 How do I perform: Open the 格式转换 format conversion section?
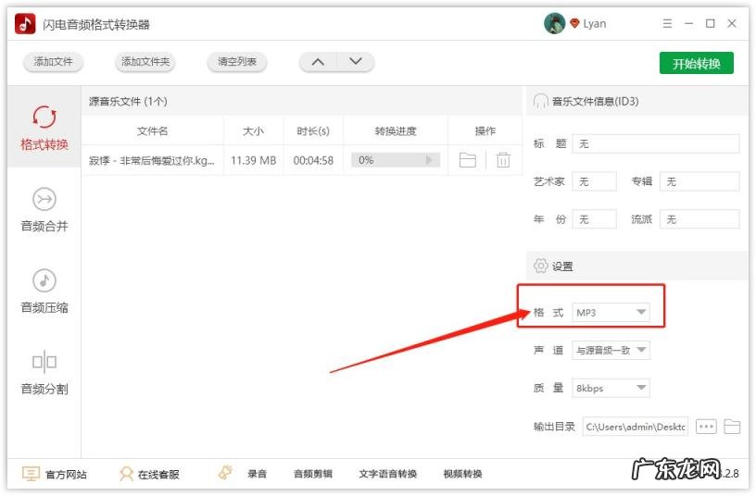pyautogui.click(x=44, y=127)
